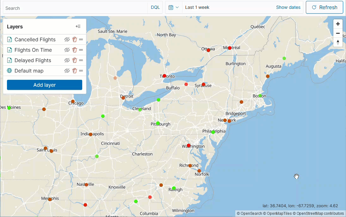
Task: Click the green marker at Des Moines
Action: tap(9, 108)
